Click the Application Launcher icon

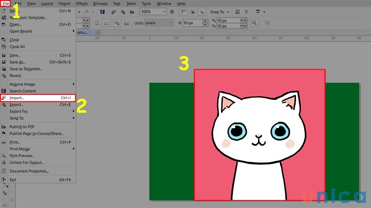pyautogui.click(x=258, y=12)
